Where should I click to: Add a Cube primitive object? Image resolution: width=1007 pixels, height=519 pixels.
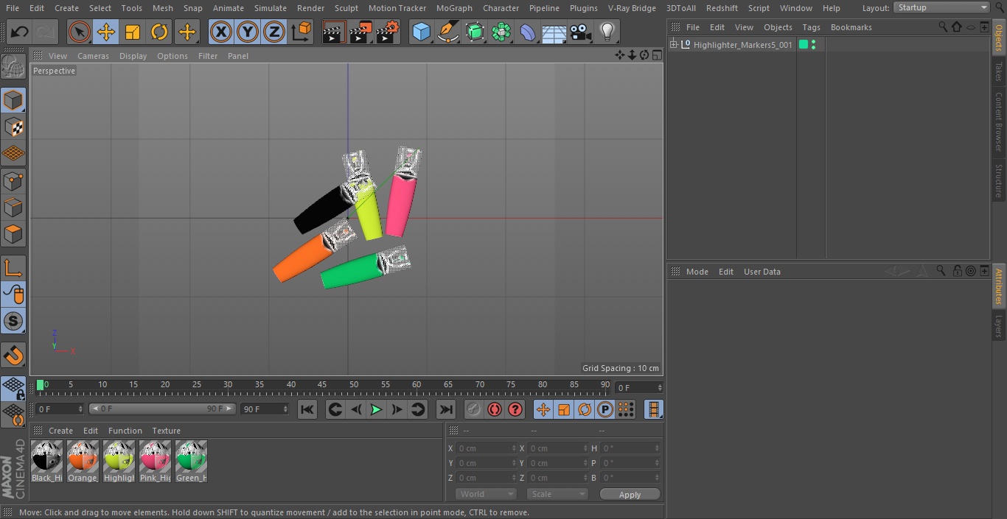click(421, 32)
